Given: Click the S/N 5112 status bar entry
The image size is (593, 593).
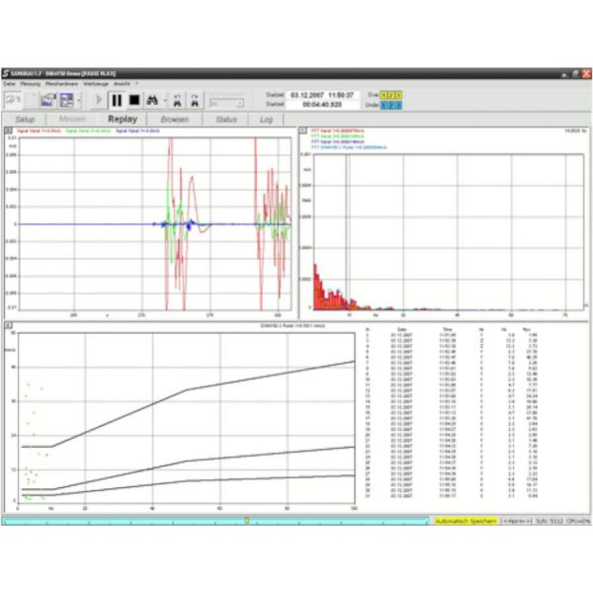Looking at the screenshot, I should click(550, 521).
